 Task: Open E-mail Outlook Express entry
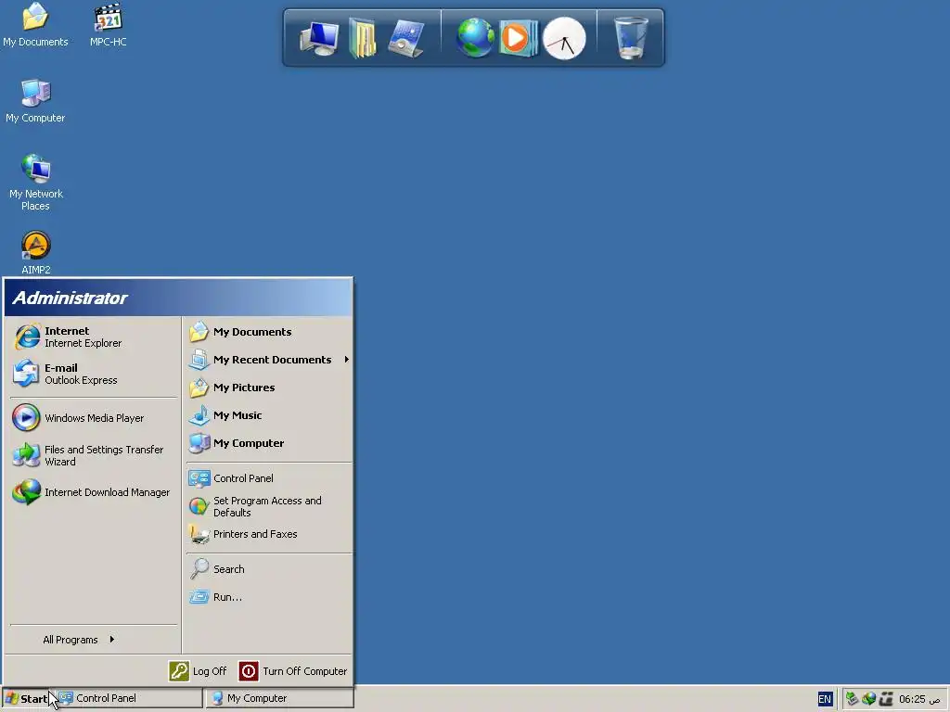click(94, 374)
